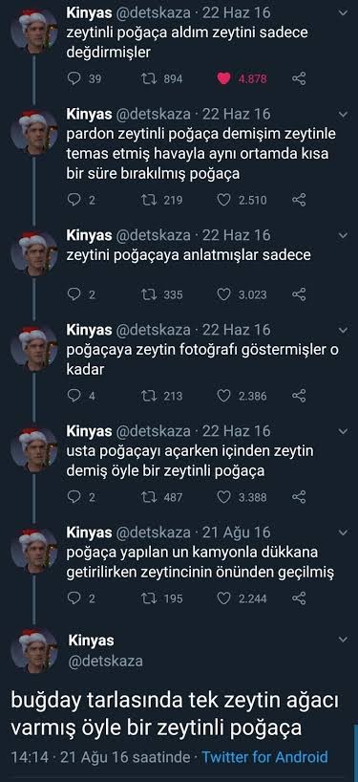Open the Kinyas name on the 'usta poğaçayı' tweet
358x782 pixels.
click(x=89, y=431)
